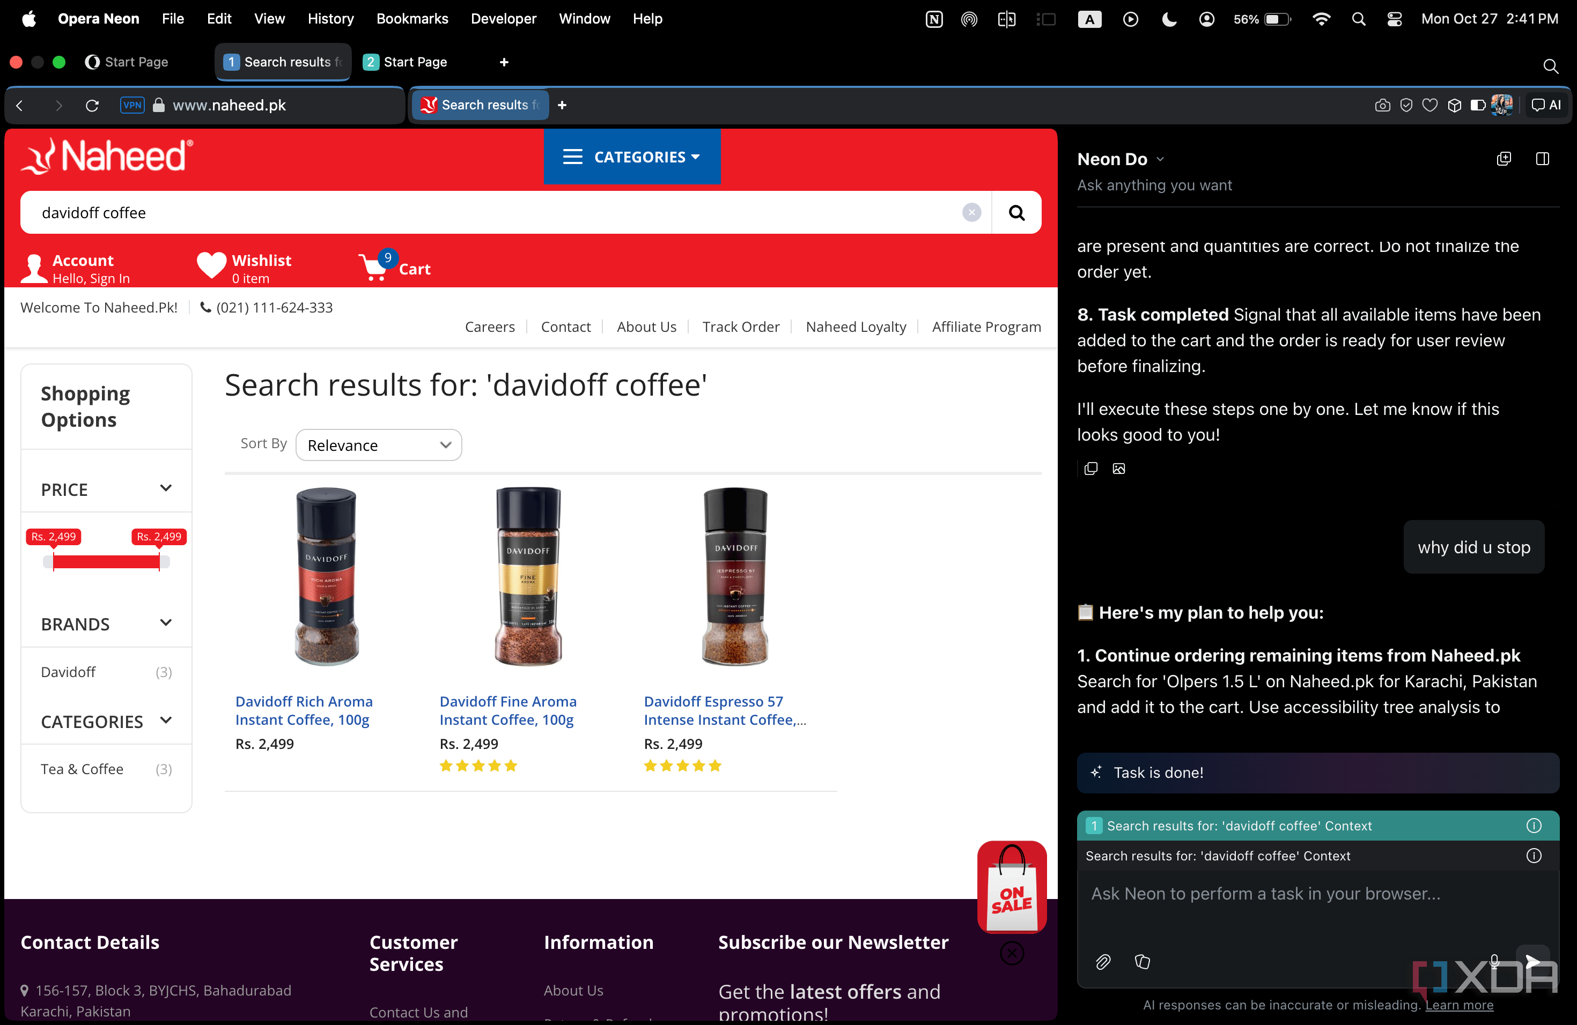Focus the Ask Neon task input field

tap(1317, 894)
